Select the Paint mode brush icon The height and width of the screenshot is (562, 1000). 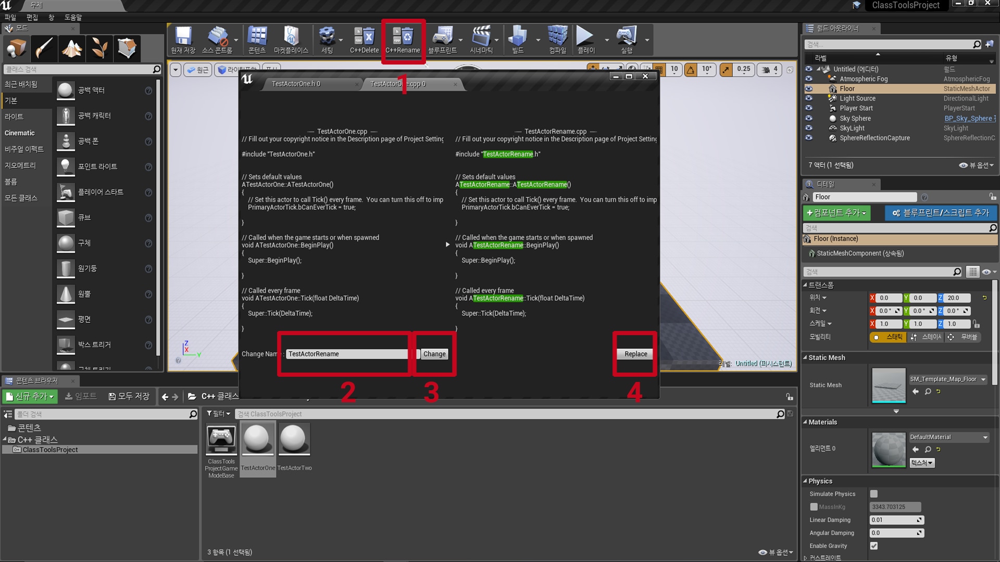pyautogui.click(x=44, y=48)
